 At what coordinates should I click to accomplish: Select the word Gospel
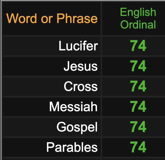pos(77,127)
